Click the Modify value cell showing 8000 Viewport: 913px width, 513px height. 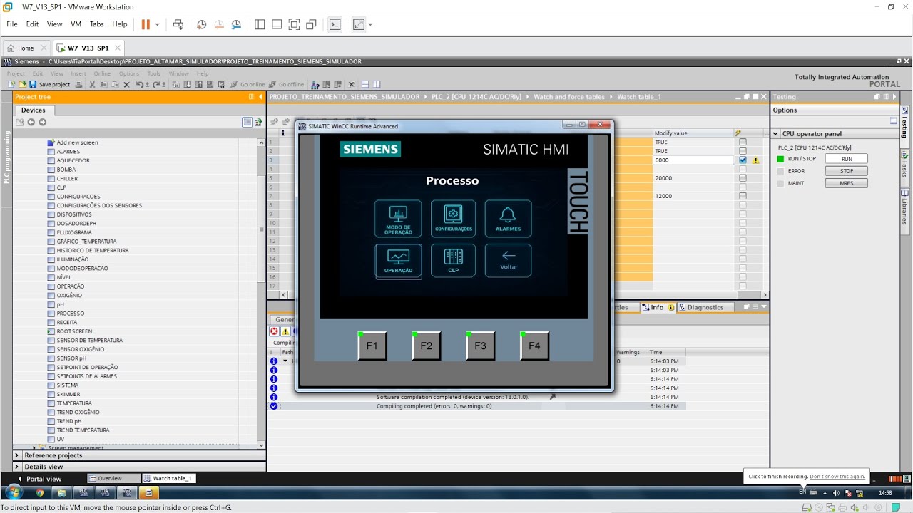693,160
